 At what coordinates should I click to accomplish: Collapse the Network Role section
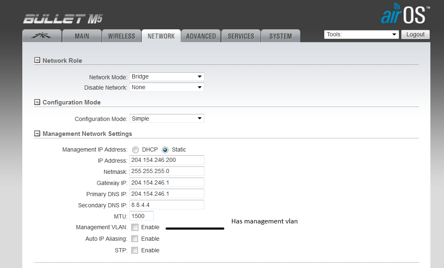37,60
